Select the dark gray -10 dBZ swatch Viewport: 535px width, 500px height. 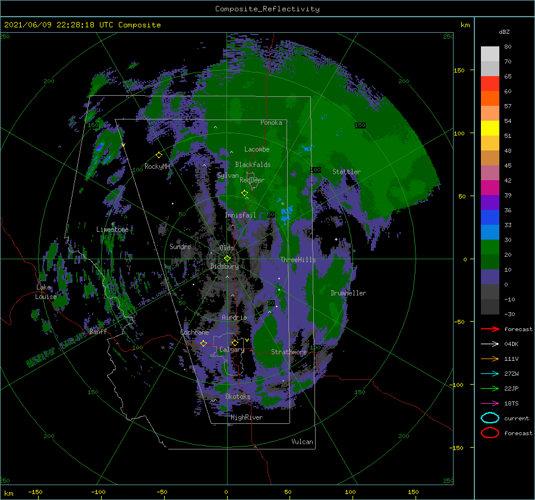point(490,306)
